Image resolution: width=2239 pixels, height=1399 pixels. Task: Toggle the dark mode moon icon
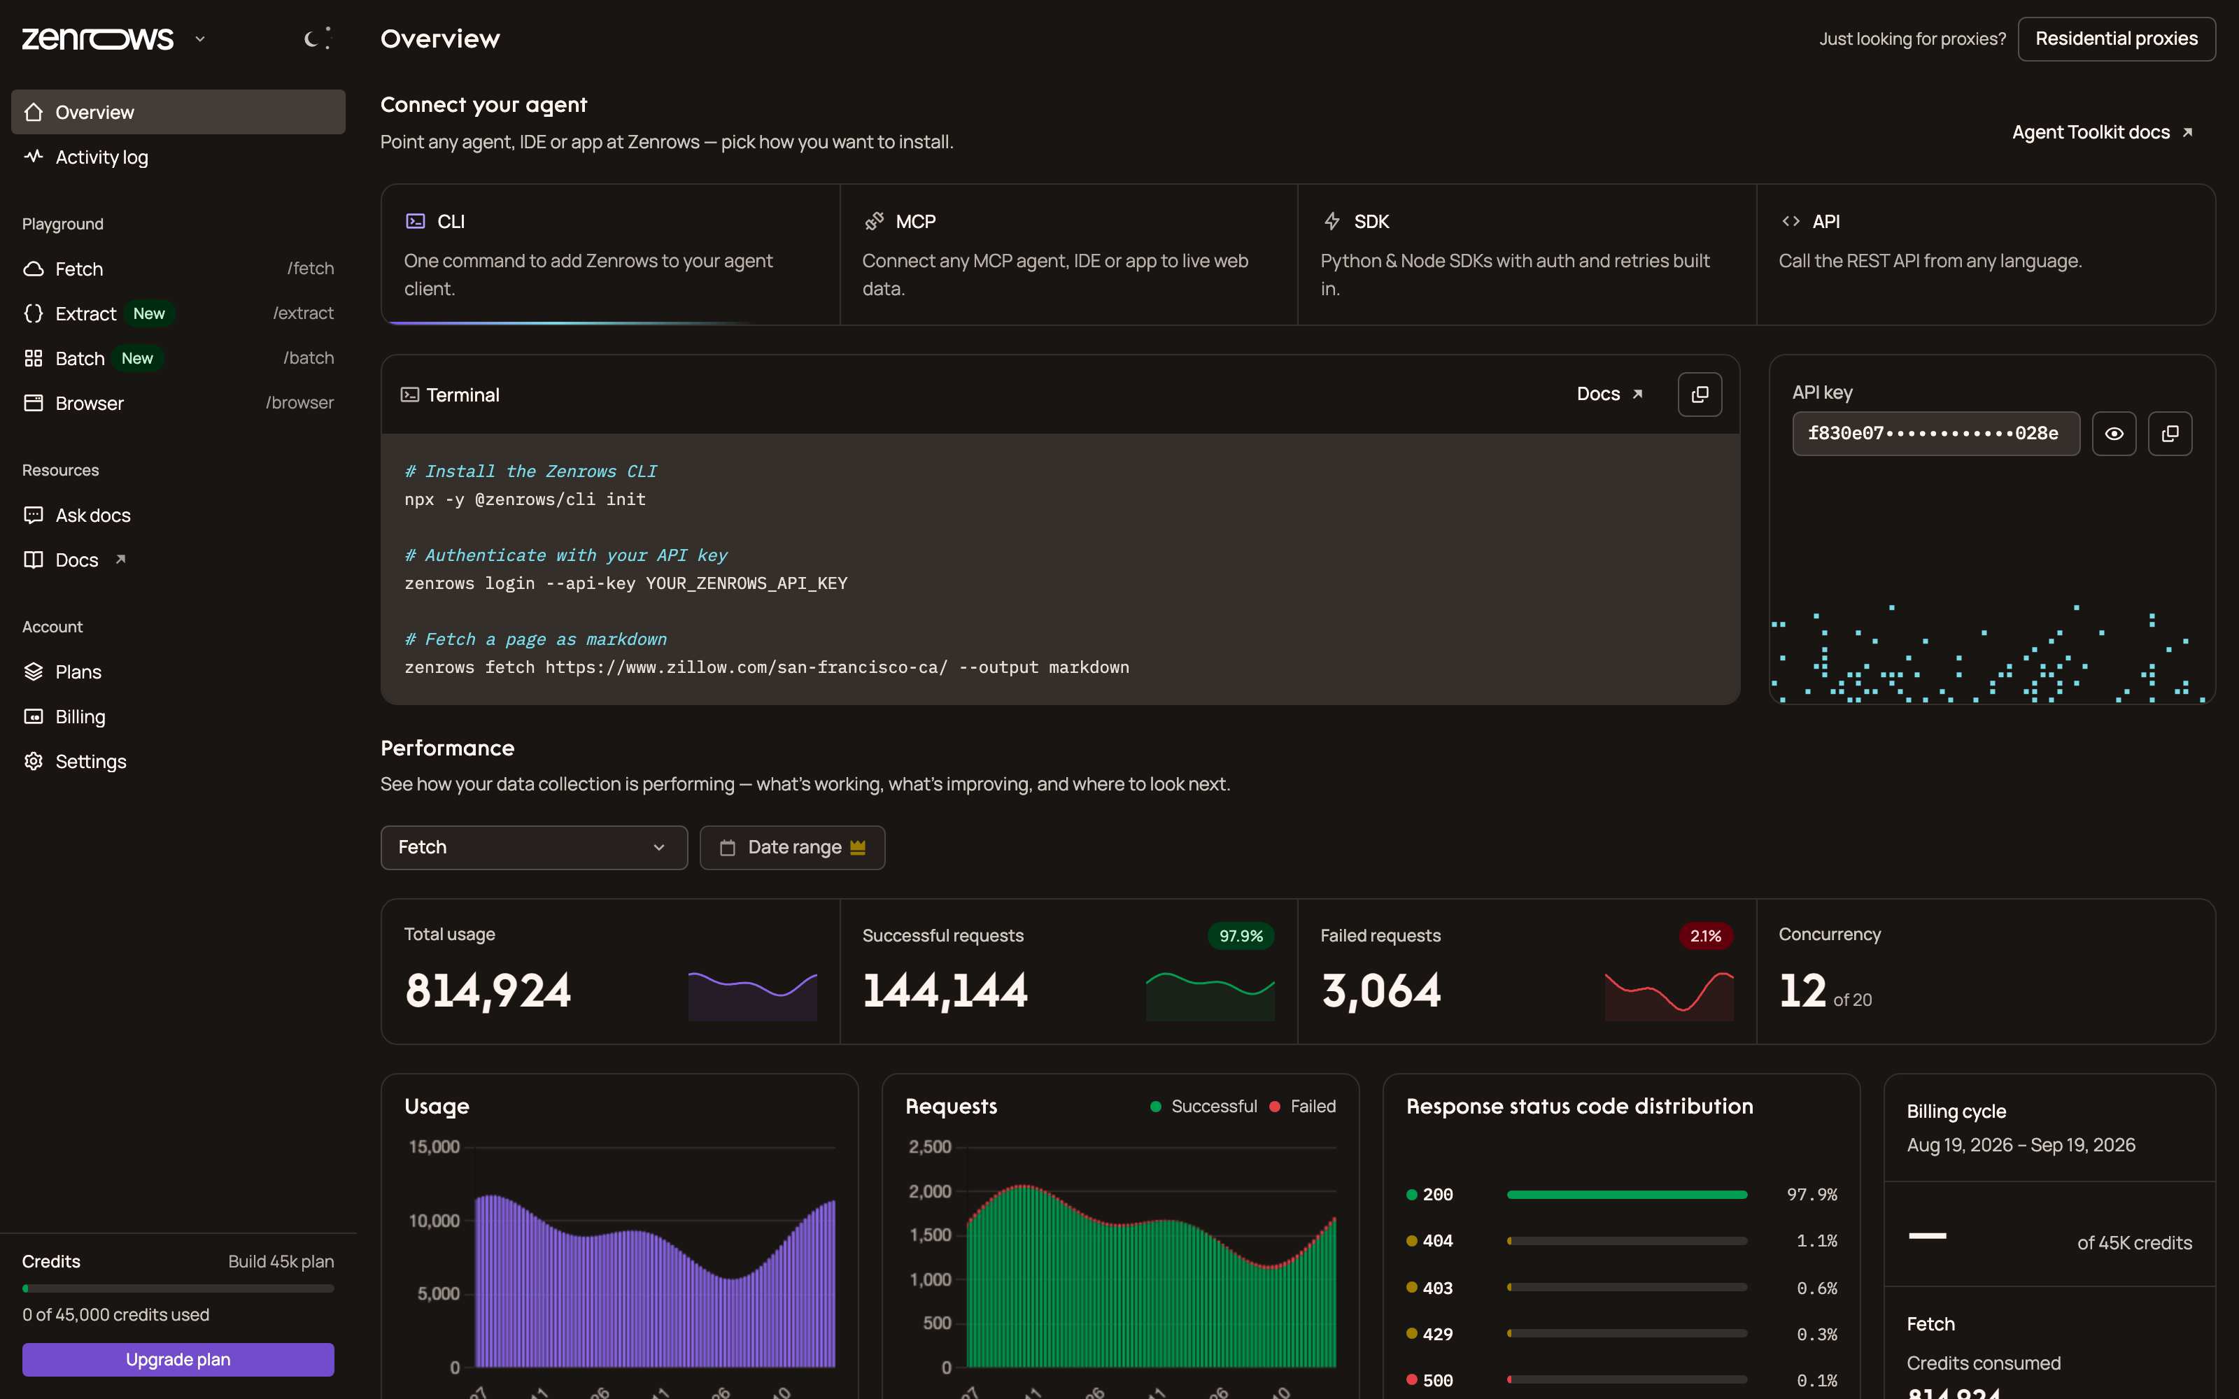click(318, 38)
